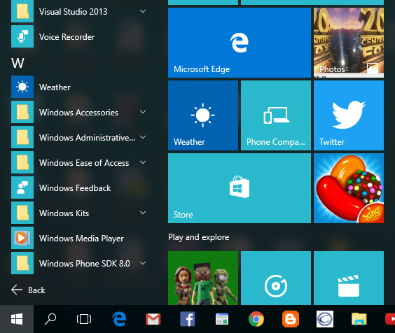Open Gmail from the taskbar

coord(153,319)
